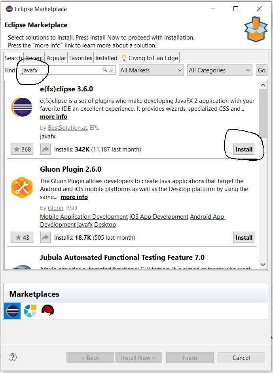
Task: Star e(fx)clipse with the 368 favorites button
Action: pos(22,150)
